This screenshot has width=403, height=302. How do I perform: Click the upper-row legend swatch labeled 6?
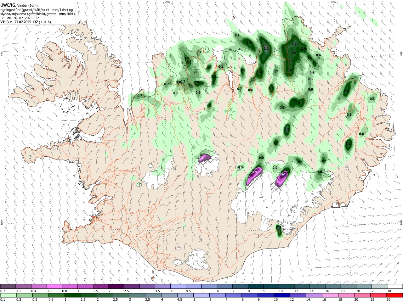tap(224, 286)
